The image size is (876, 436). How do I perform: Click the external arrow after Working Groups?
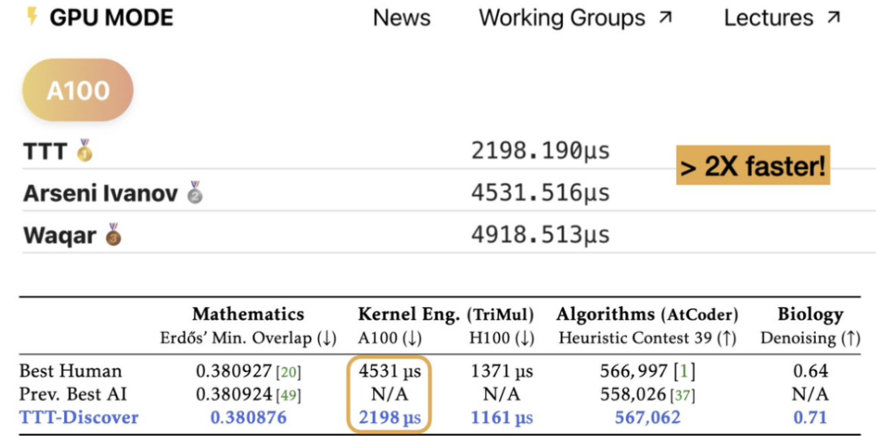pos(665,17)
